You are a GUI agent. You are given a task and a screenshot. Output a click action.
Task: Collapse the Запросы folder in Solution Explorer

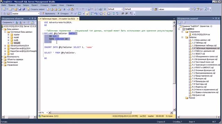click(x=182, y=37)
